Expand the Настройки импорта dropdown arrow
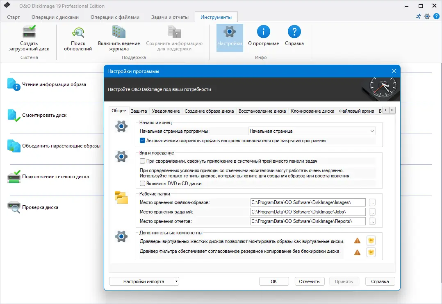 click(175, 281)
